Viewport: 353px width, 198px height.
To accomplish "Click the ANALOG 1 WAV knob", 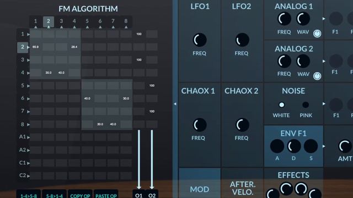I will pyautogui.click(x=303, y=19).
